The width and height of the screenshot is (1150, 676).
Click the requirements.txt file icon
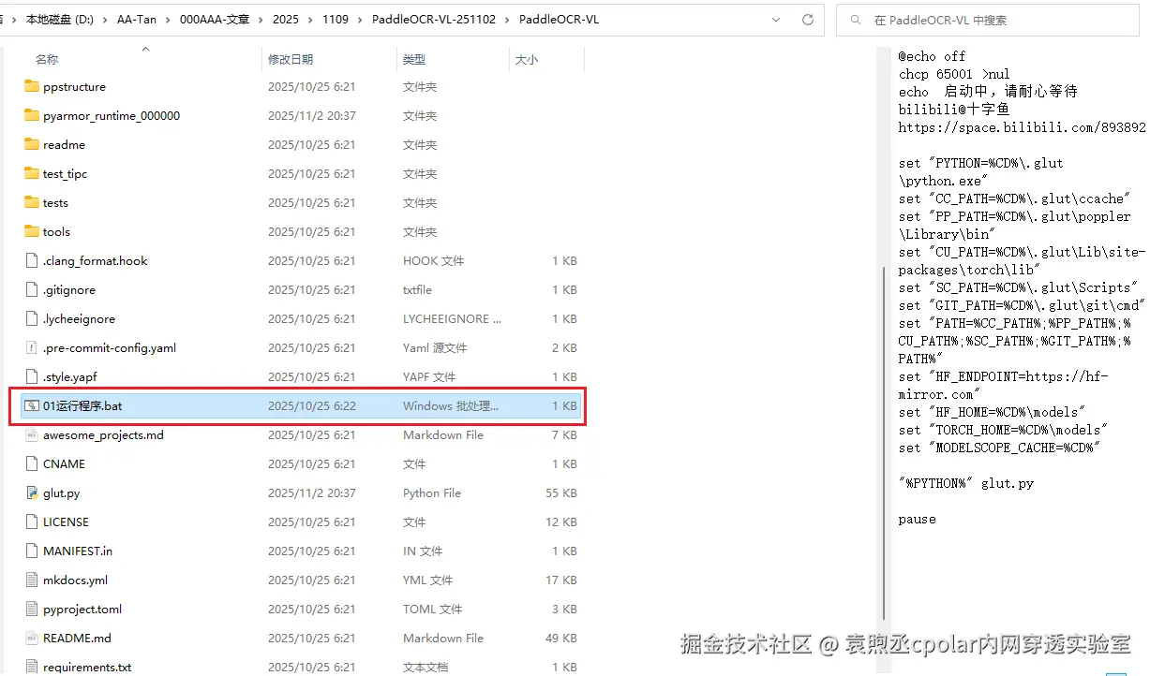(x=32, y=668)
